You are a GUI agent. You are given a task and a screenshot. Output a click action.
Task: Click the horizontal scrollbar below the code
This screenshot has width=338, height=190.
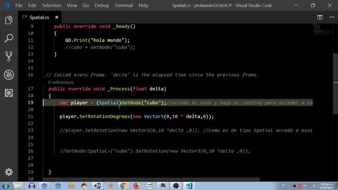tap(152, 179)
